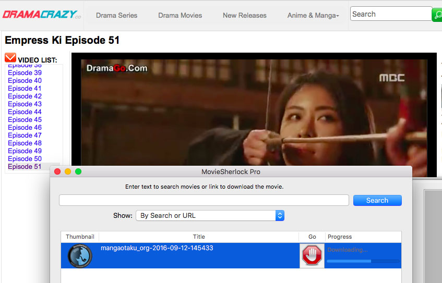This screenshot has height=283, width=442.
Task: Open Episode 50 link
Action: [x=25, y=159]
